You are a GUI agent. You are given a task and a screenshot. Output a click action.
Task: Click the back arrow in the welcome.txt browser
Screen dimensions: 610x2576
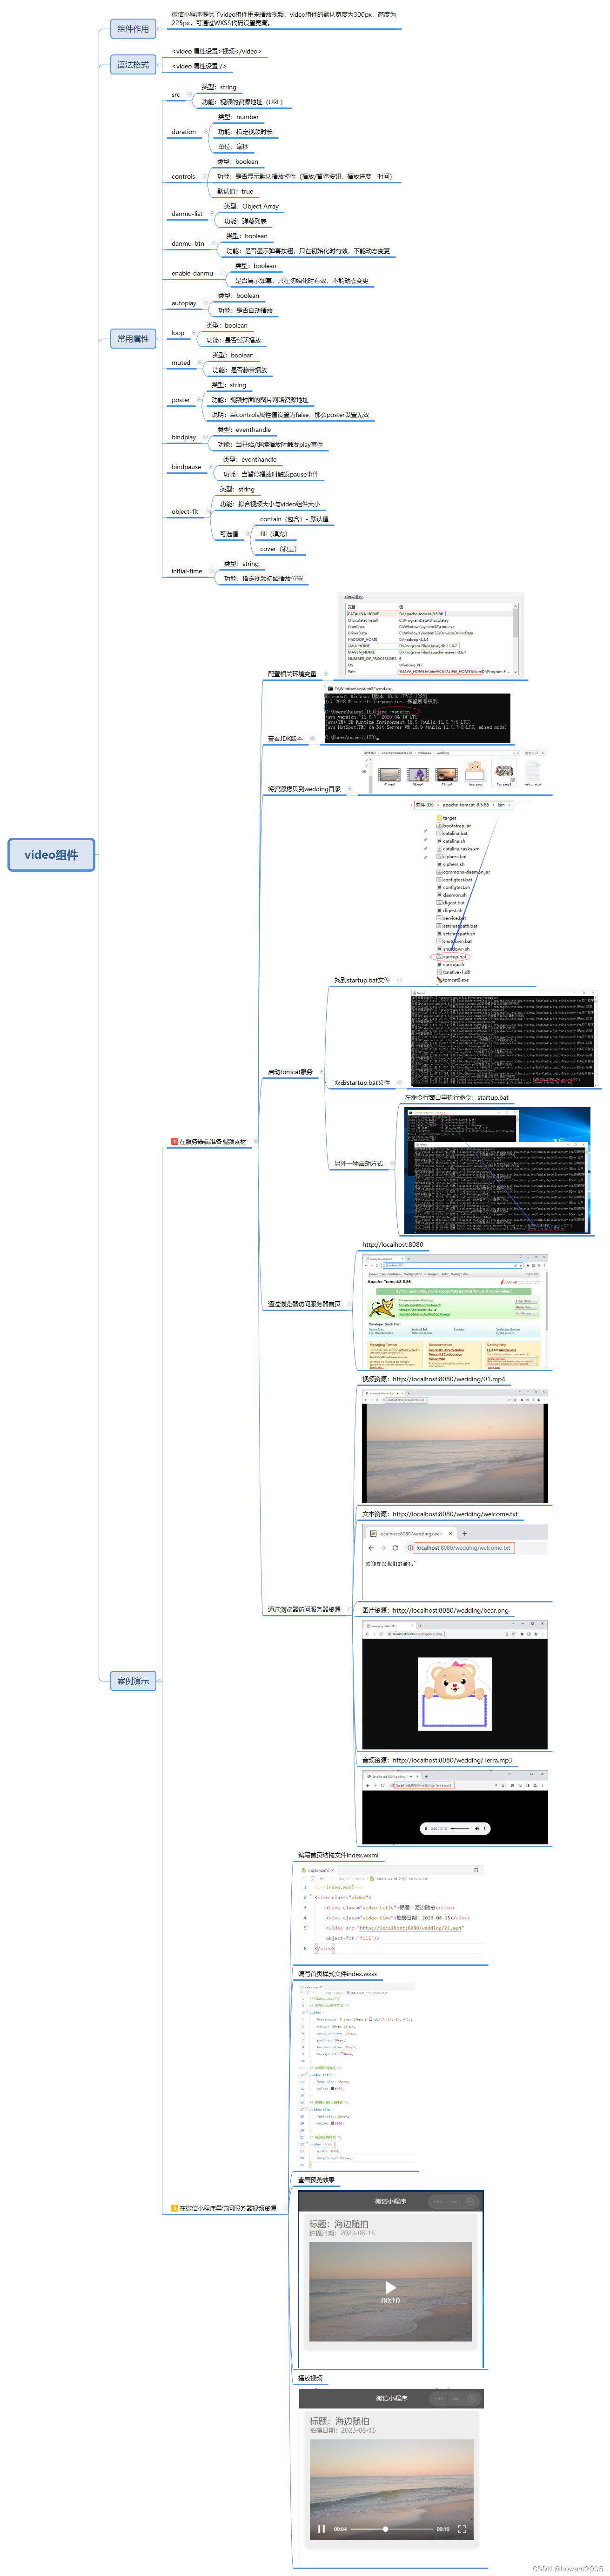click(371, 1548)
